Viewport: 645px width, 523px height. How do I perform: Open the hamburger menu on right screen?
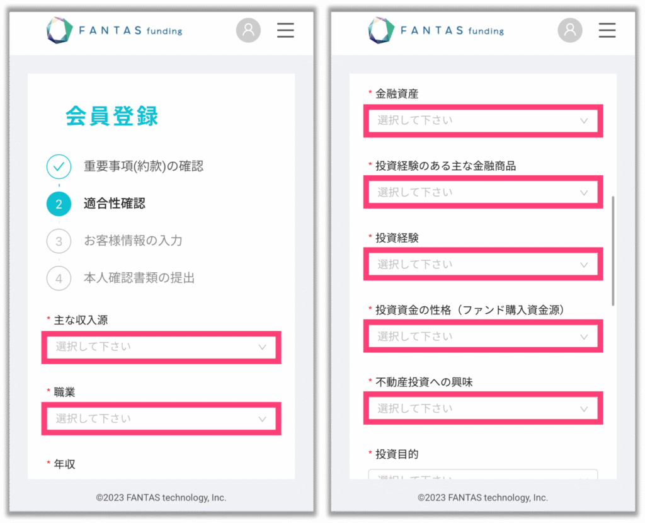point(607,30)
